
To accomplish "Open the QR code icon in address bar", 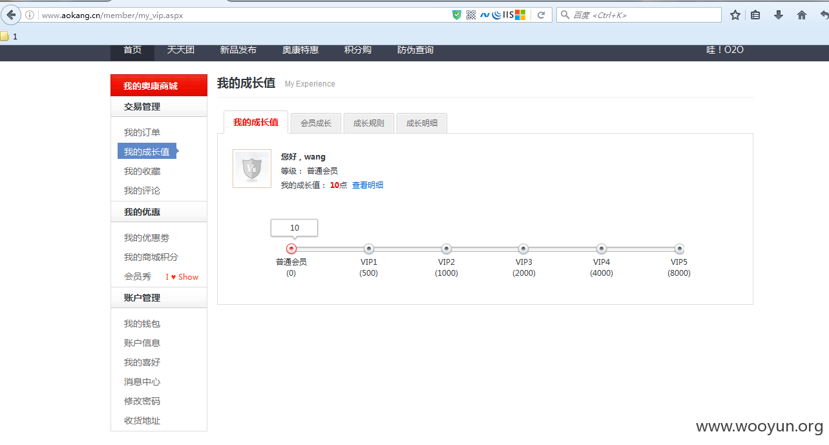I will pos(471,15).
